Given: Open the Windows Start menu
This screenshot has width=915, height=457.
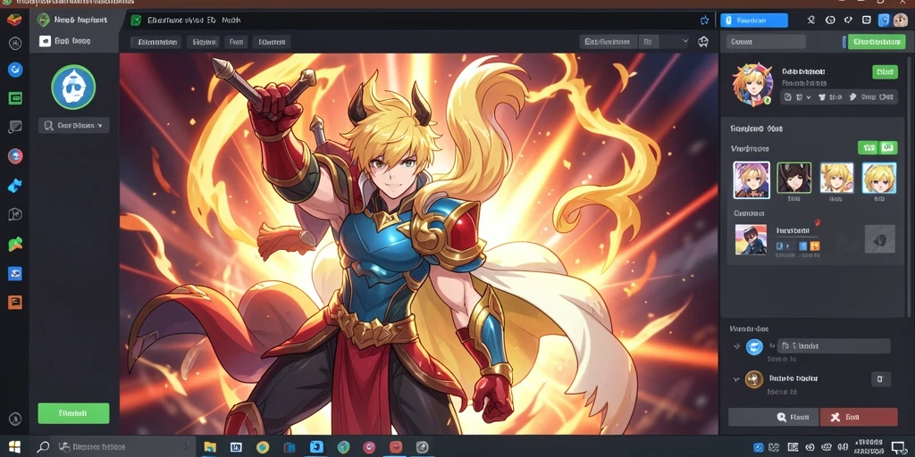Looking at the screenshot, I should click(x=14, y=447).
